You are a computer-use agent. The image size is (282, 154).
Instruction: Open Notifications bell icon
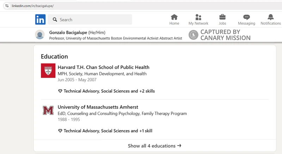tap(270, 17)
